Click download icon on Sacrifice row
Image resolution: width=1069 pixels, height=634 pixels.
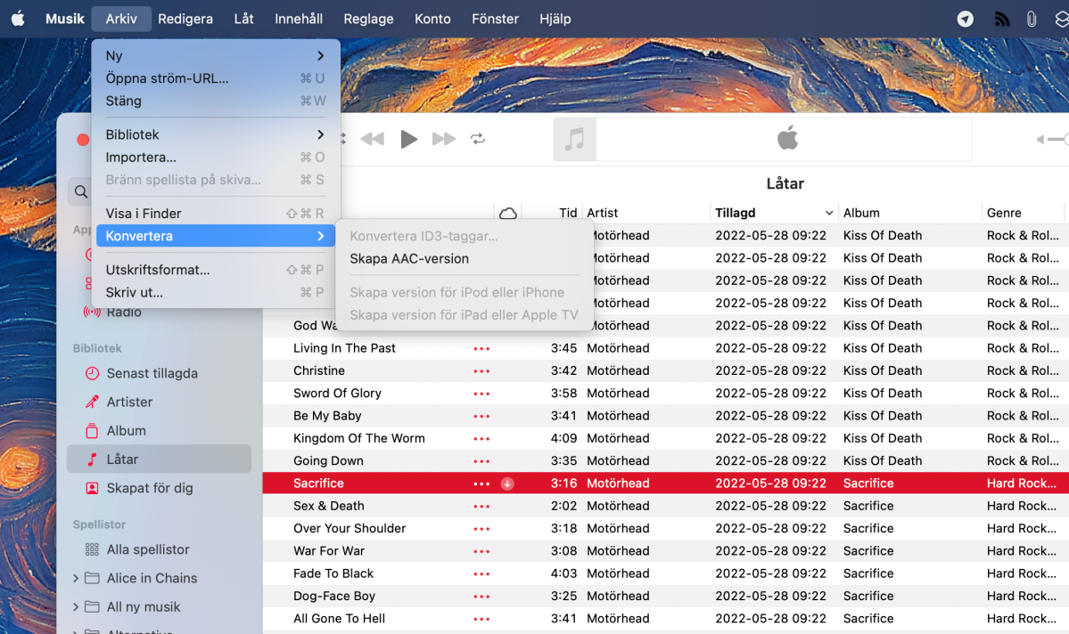click(507, 484)
